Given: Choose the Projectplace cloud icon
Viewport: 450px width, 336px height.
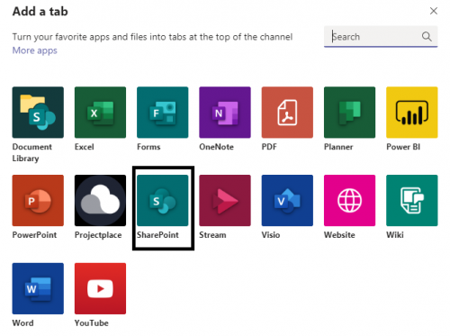Looking at the screenshot, I should pos(100,201).
